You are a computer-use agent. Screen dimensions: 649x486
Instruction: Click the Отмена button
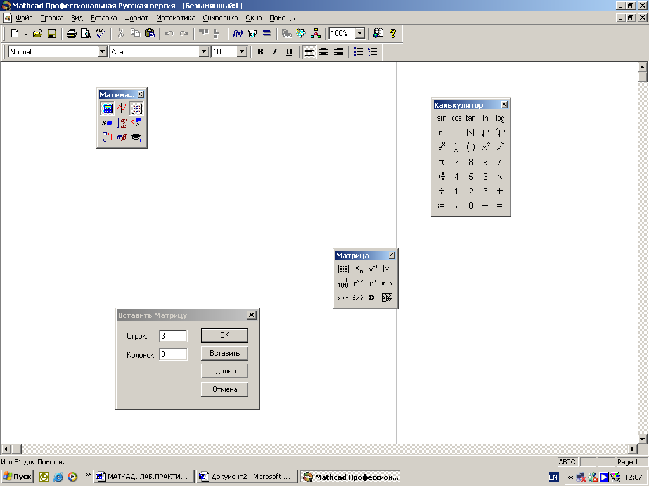point(225,389)
